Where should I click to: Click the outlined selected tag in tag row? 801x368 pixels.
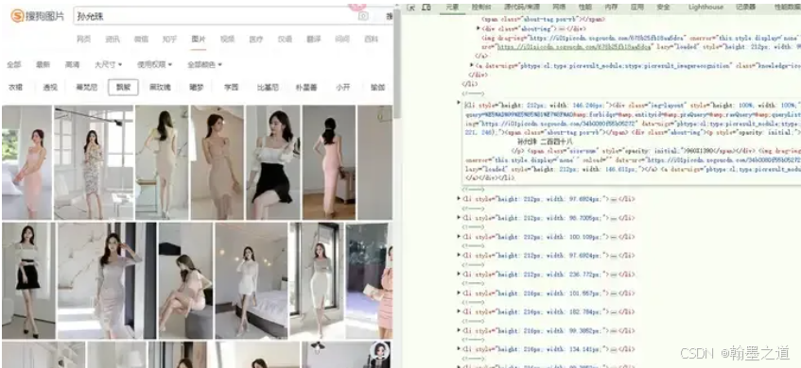point(123,87)
